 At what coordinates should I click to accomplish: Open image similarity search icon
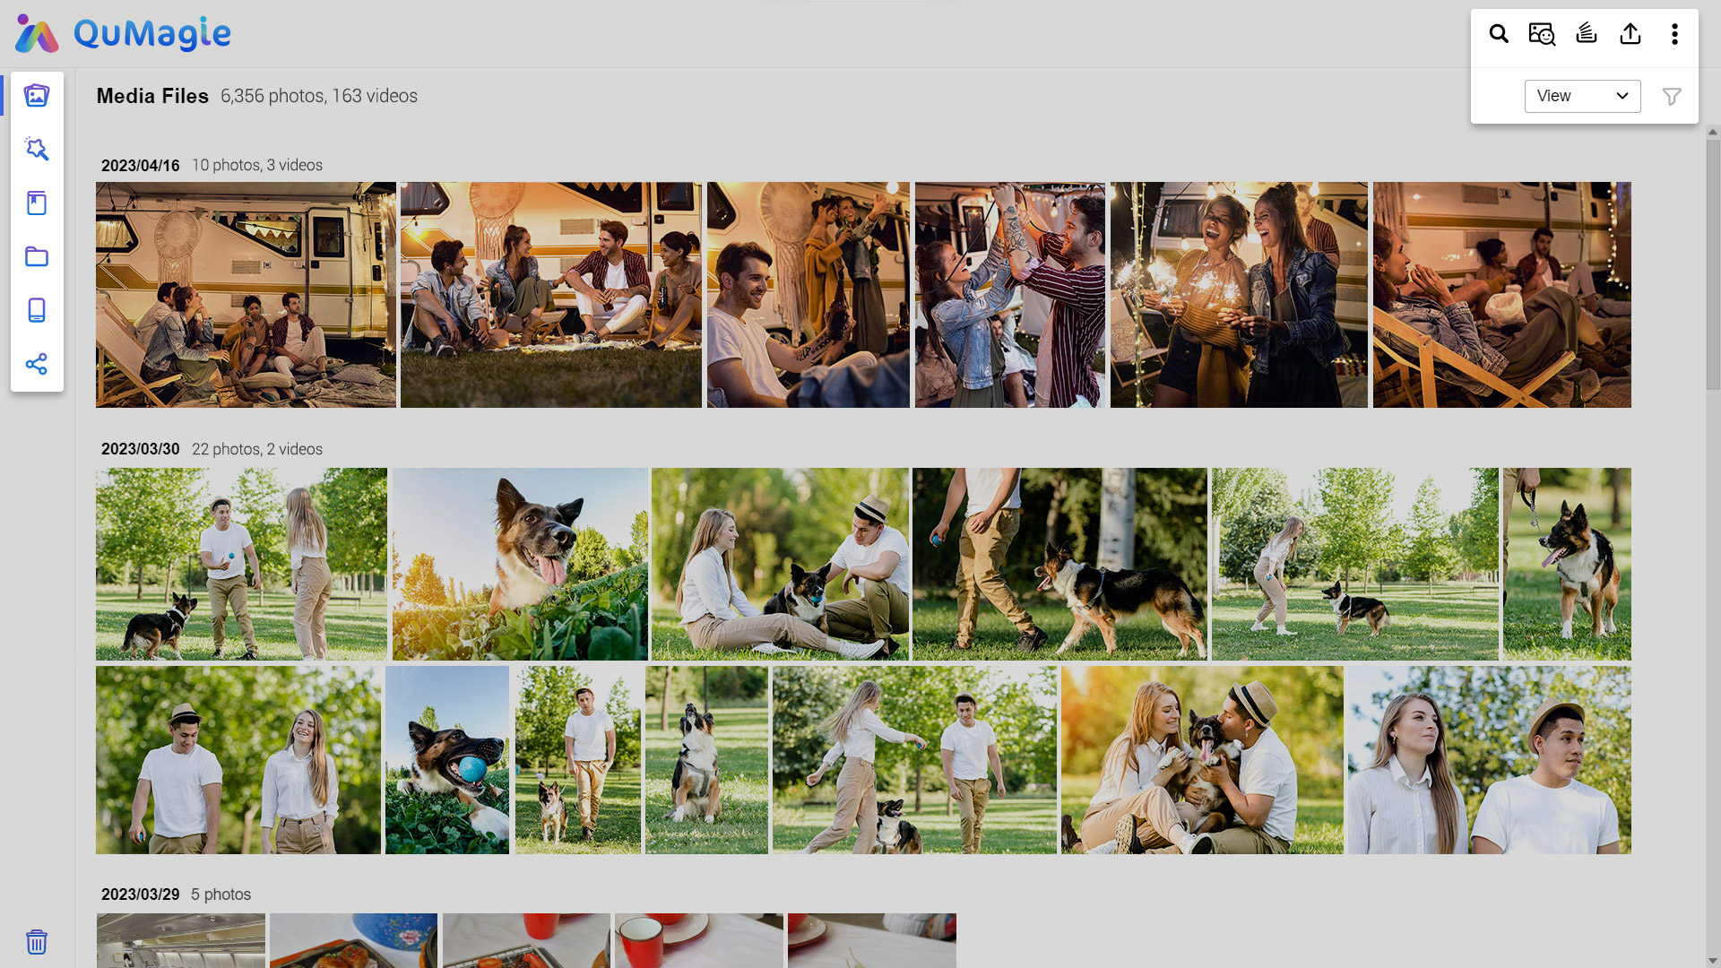(x=1542, y=34)
